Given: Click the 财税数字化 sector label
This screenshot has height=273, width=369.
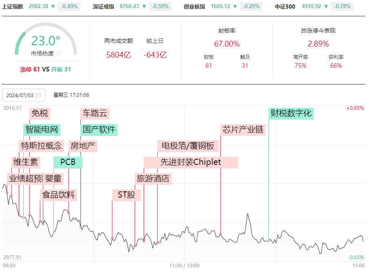Looking at the screenshot, I should 291,113.
